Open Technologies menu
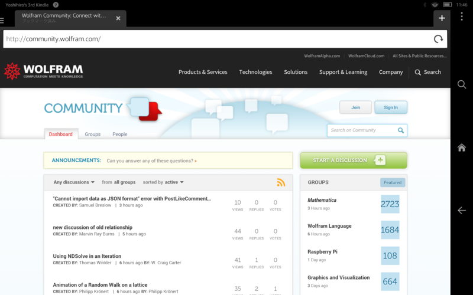The height and width of the screenshot is (295, 473). coord(255,72)
